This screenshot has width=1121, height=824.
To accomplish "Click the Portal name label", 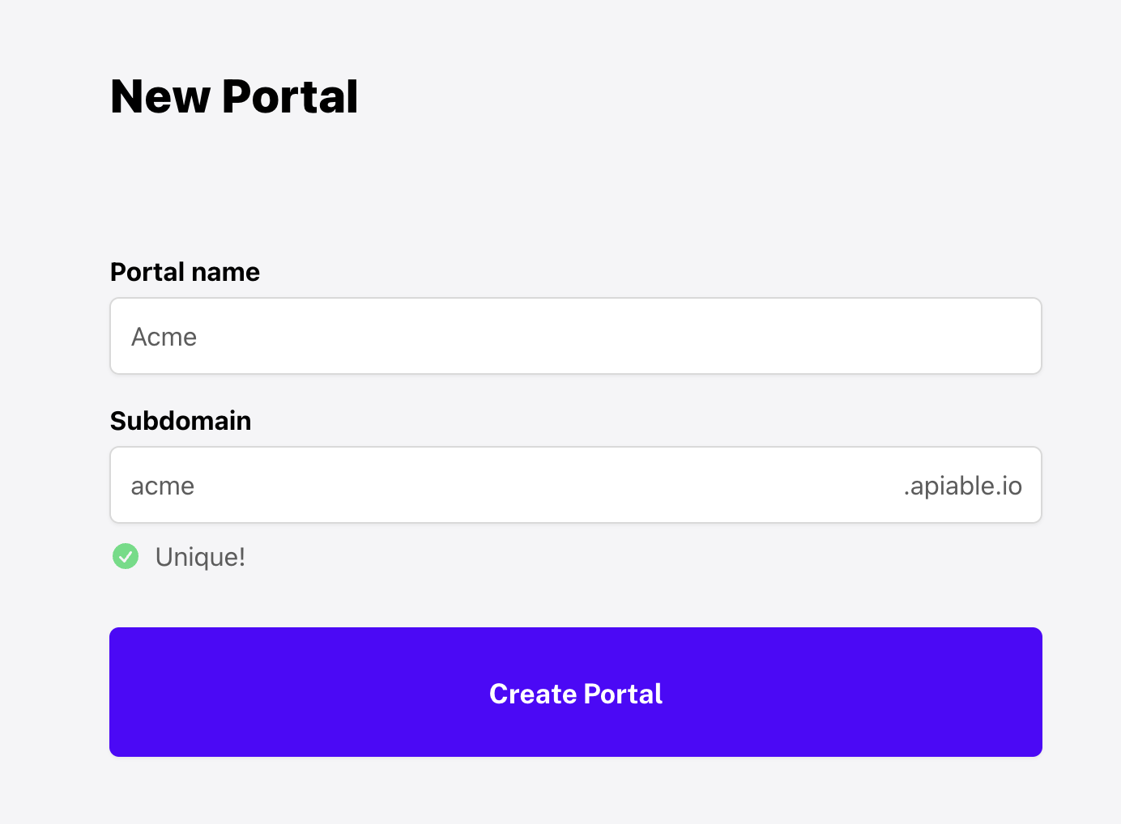I will (x=184, y=272).
